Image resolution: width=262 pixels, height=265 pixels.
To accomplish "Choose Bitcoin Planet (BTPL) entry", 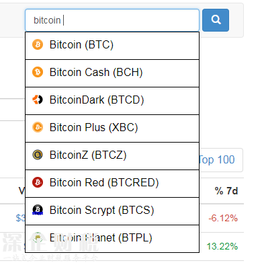I will coord(112,239).
